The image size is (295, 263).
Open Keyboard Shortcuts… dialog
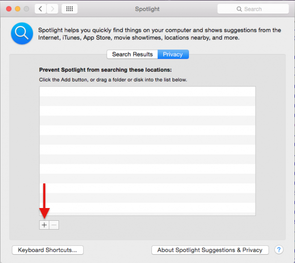point(48,250)
